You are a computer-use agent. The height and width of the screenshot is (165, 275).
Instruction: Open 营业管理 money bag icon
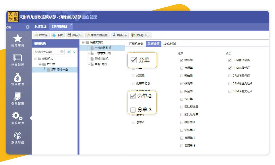pyautogui.click(x=18, y=78)
